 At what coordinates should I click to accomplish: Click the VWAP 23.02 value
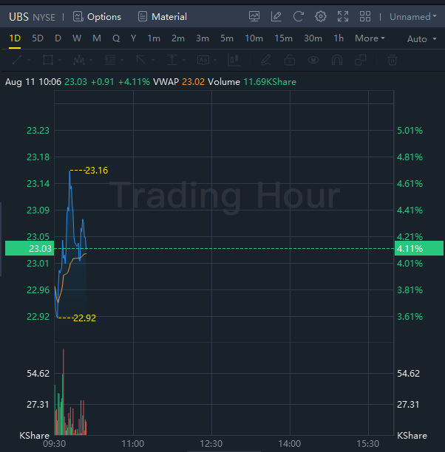(x=194, y=82)
